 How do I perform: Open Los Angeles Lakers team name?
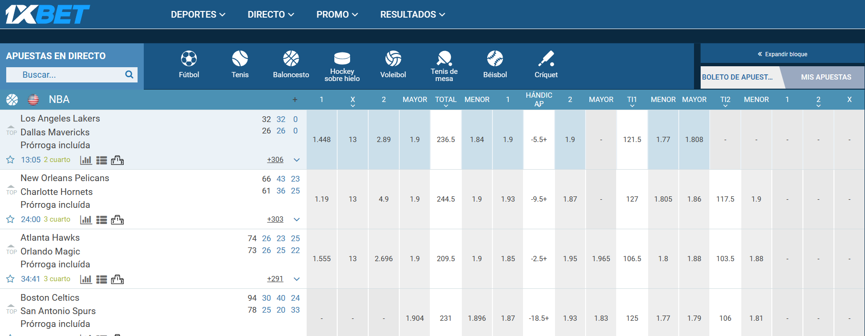(60, 118)
